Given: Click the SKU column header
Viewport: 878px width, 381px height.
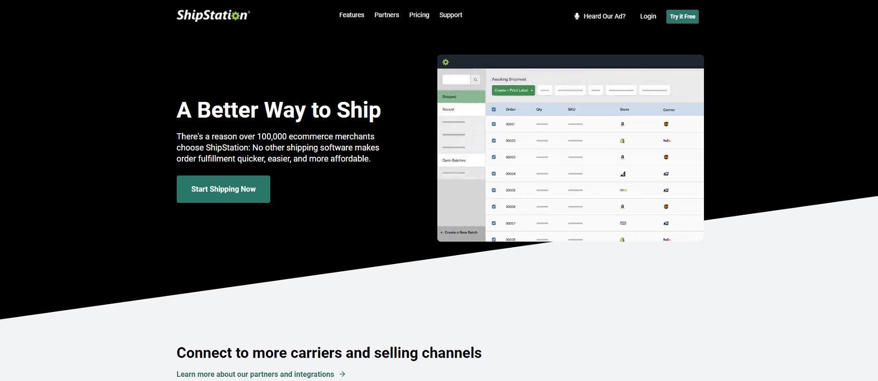Looking at the screenshot, I should click(572, 110).
